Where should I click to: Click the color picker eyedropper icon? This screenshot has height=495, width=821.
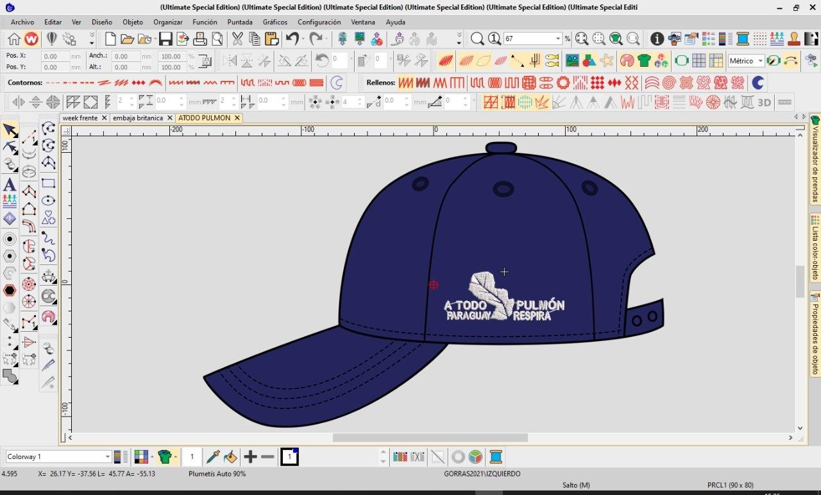[x=212, y=457]
